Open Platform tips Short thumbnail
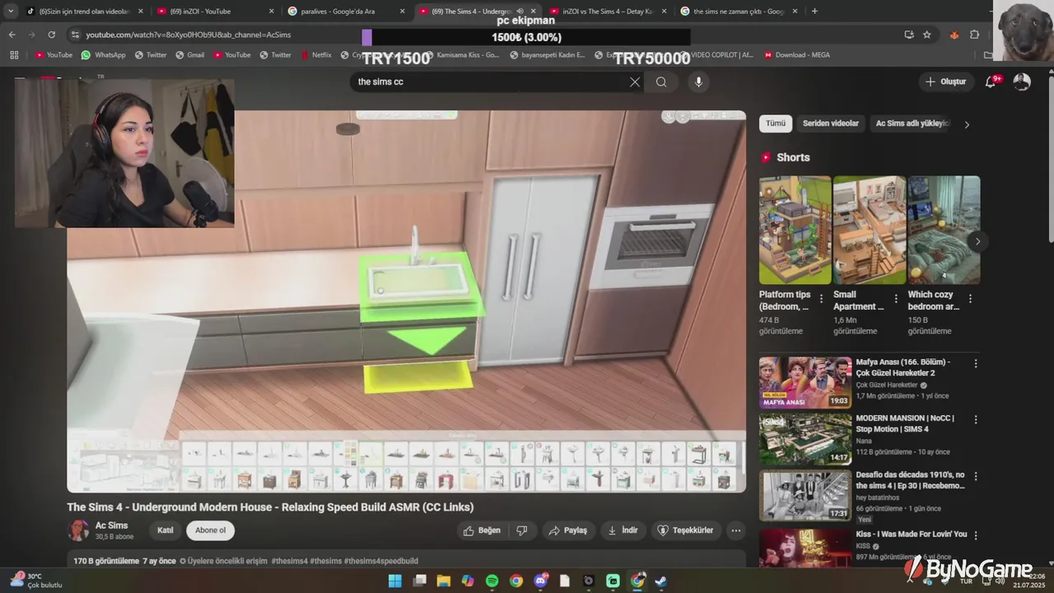 pyautogui.click(x=795, y=230)
